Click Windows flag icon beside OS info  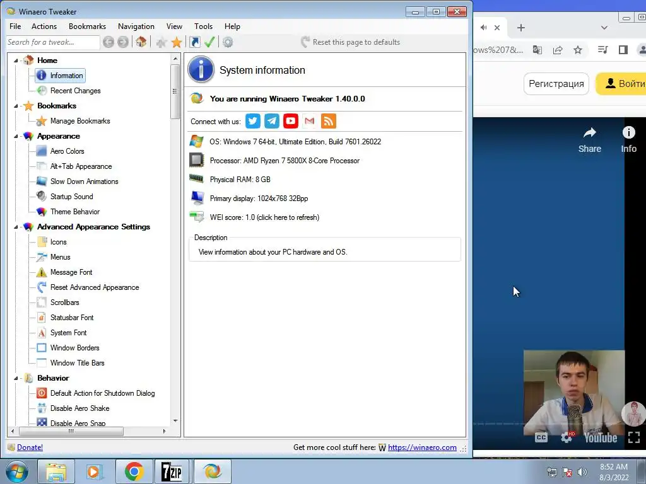197,141
